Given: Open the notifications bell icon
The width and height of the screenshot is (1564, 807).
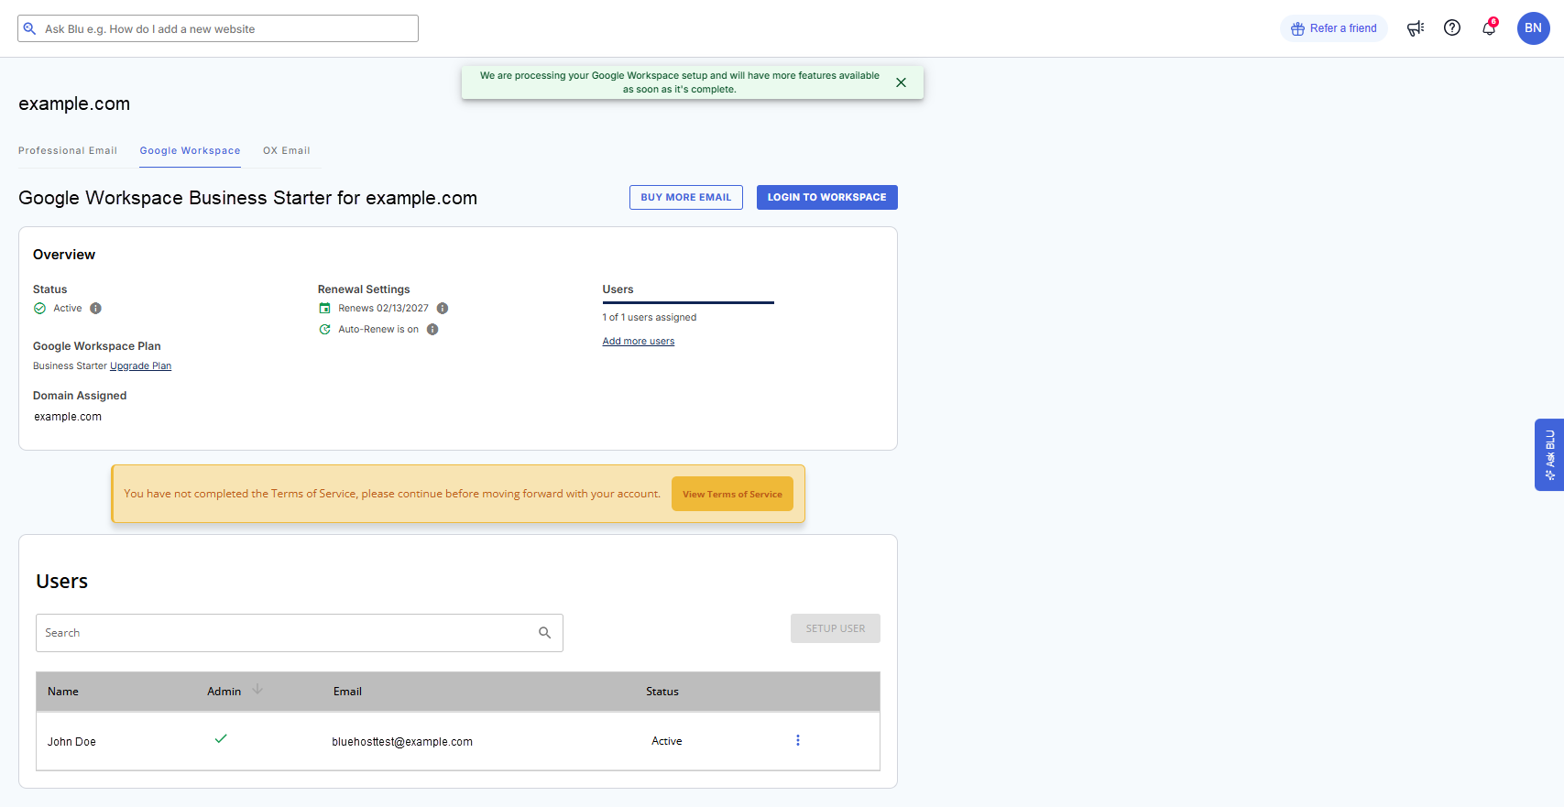Looking at the screenshot, I should pyautogui.click(x=1489, y=27).
